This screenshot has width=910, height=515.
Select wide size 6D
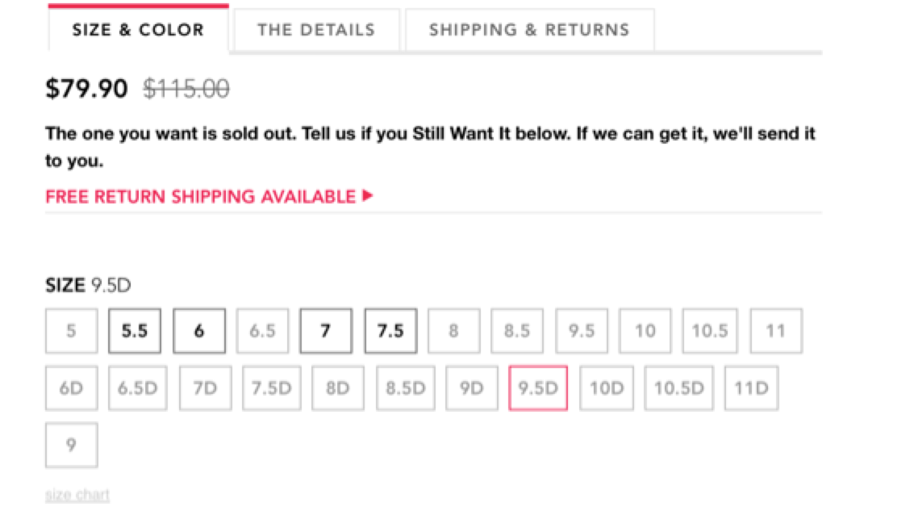71,388
